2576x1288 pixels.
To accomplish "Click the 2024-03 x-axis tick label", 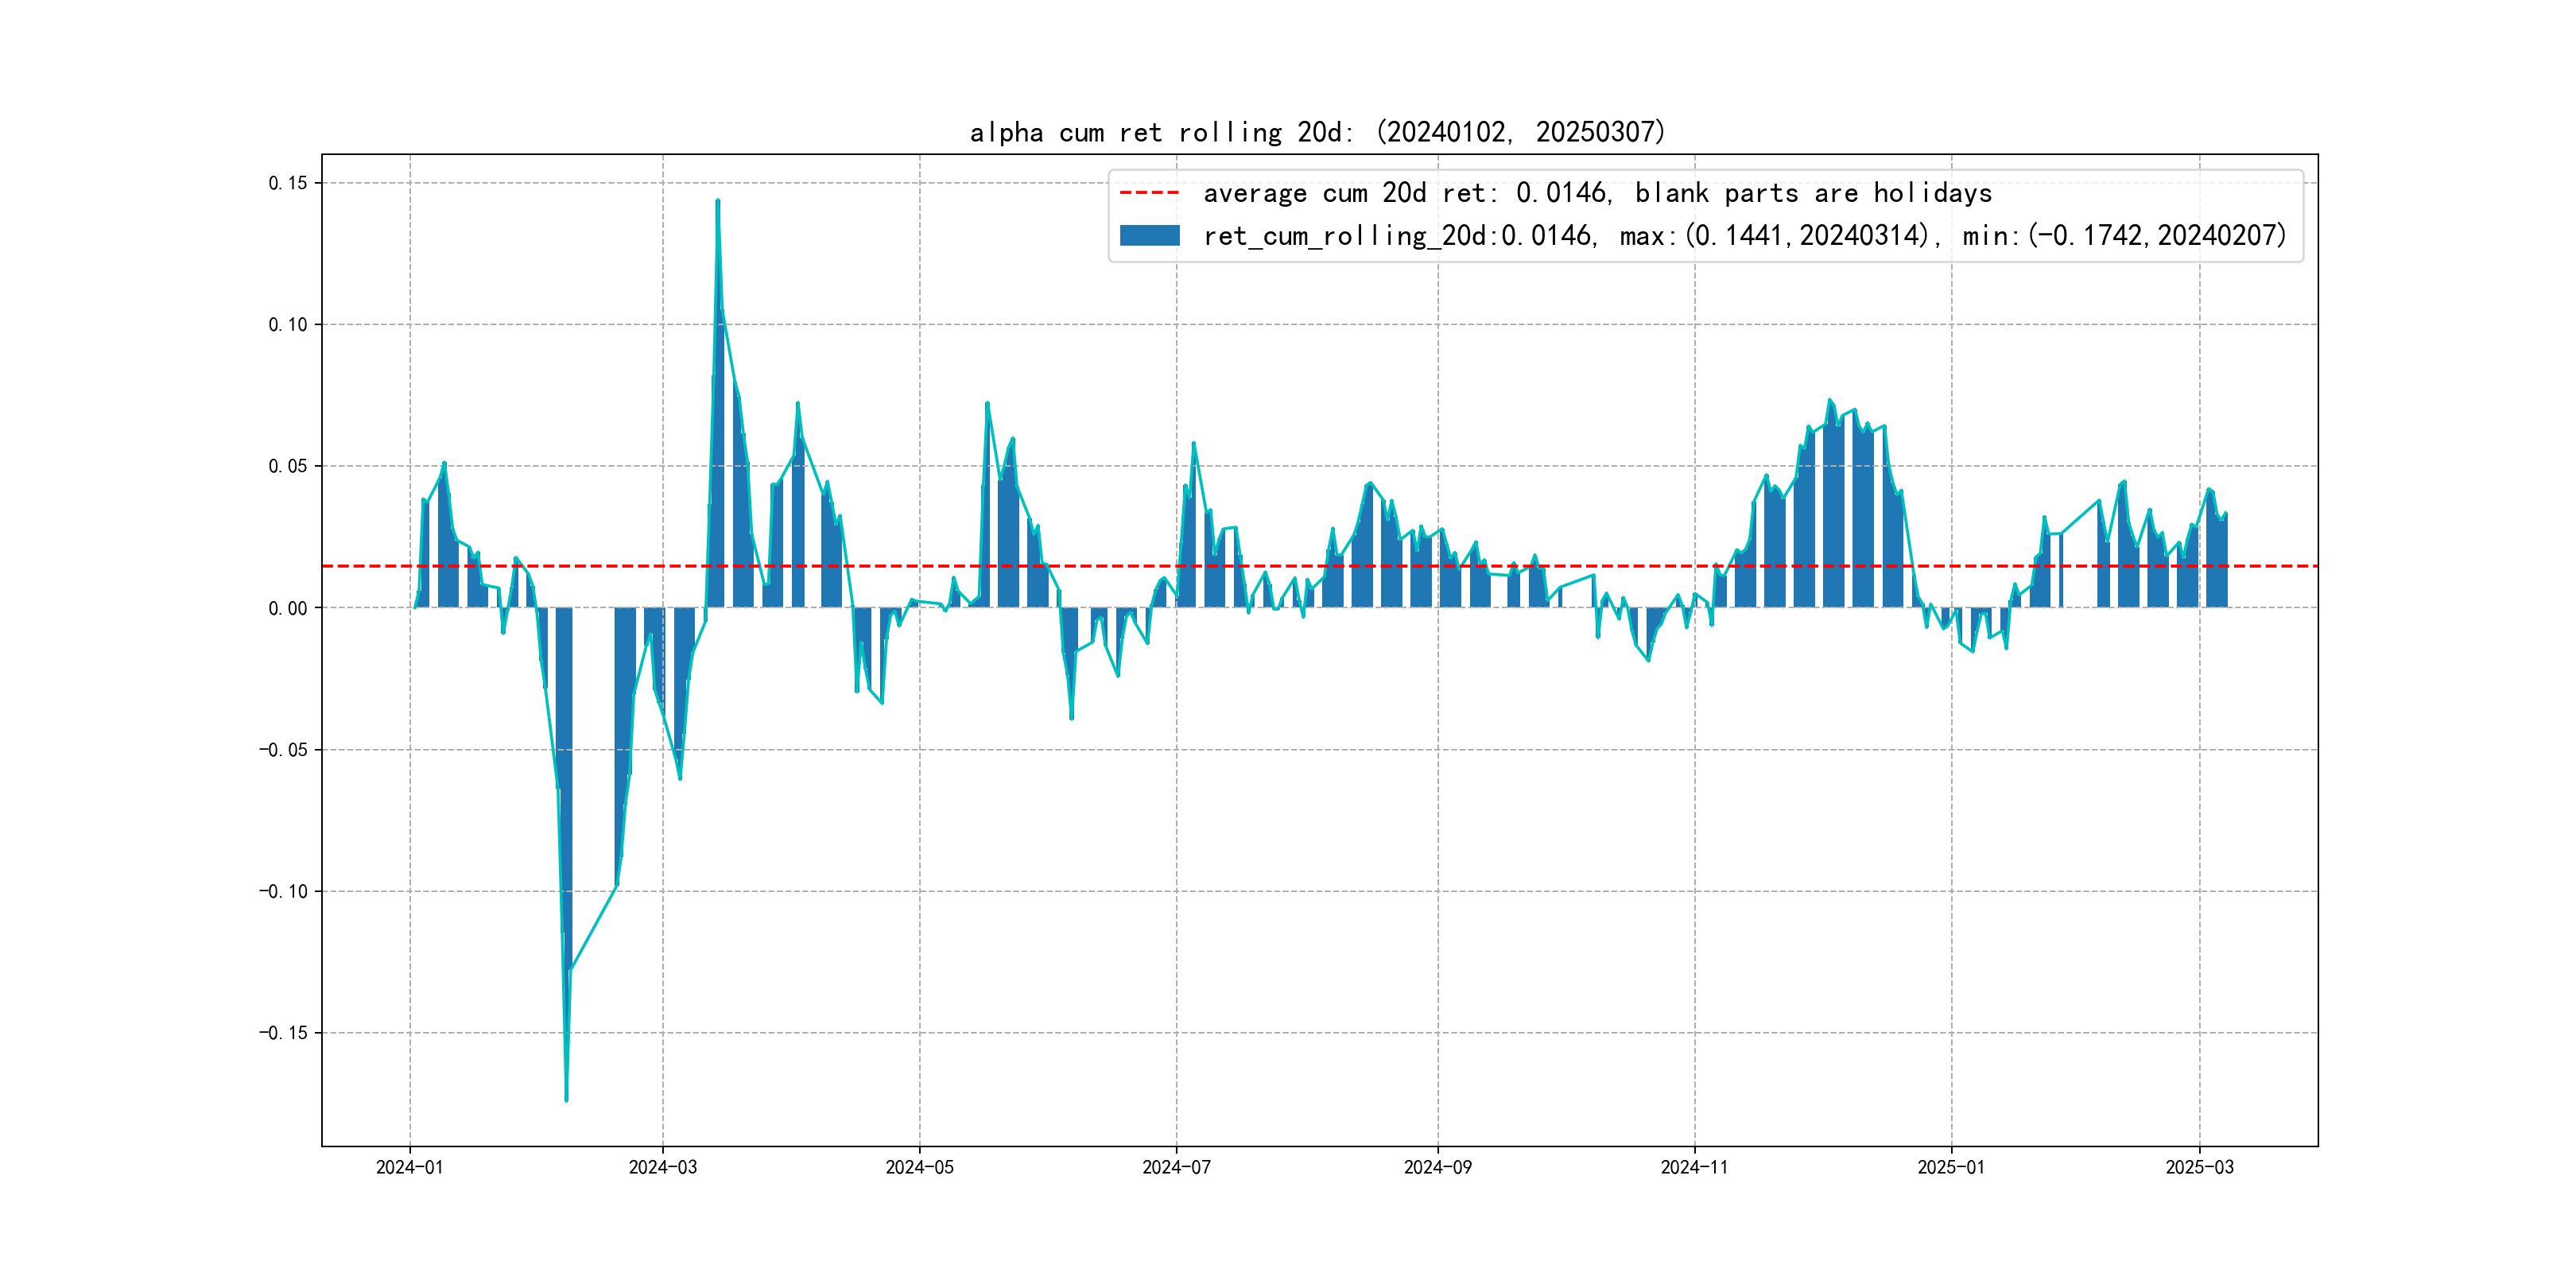I will (x=662, y=1167).
